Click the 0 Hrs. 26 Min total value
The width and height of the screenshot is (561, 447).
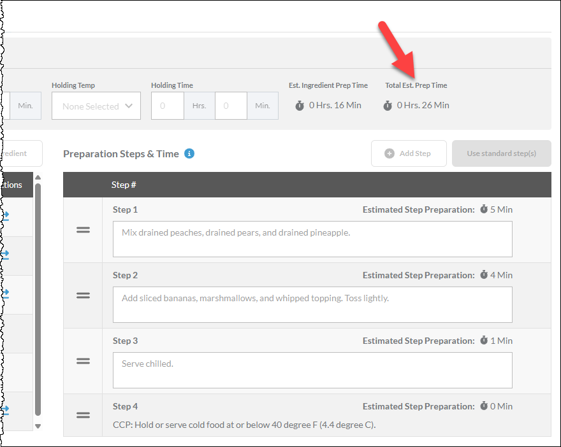[x=423, y=106]
